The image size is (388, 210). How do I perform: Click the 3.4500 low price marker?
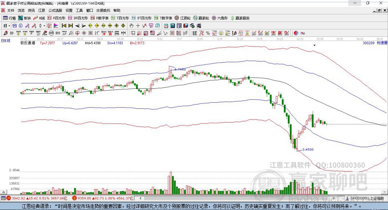click(x=308, y=150)
